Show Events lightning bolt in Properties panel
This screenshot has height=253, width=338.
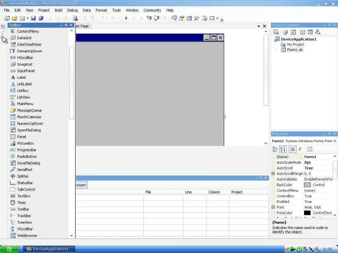coord(300,149)
